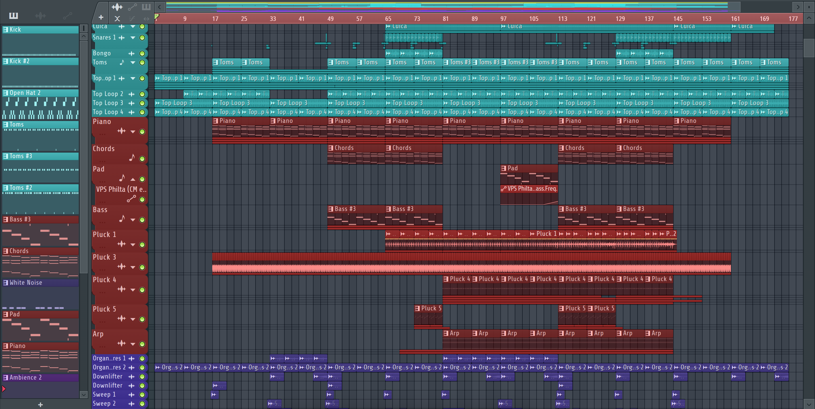
Task: Expand the Pluck 5 track arrow
Action: tap(133, 319)
